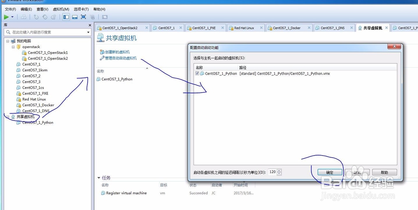Select the Register virtual machine task row

point(177,193)
